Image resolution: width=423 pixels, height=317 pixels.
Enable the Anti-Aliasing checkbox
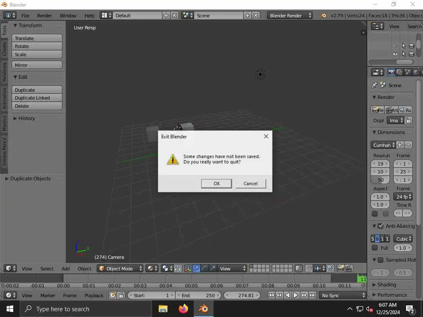click(x=380, y=226)
